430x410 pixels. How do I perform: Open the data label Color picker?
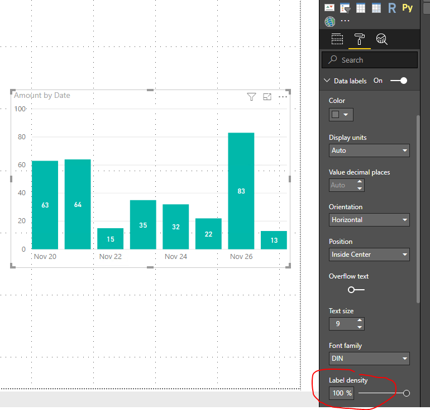pos(341,115)
